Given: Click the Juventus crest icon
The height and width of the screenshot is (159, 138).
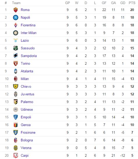Looking at the screenshot, I should tap(15, 94).
